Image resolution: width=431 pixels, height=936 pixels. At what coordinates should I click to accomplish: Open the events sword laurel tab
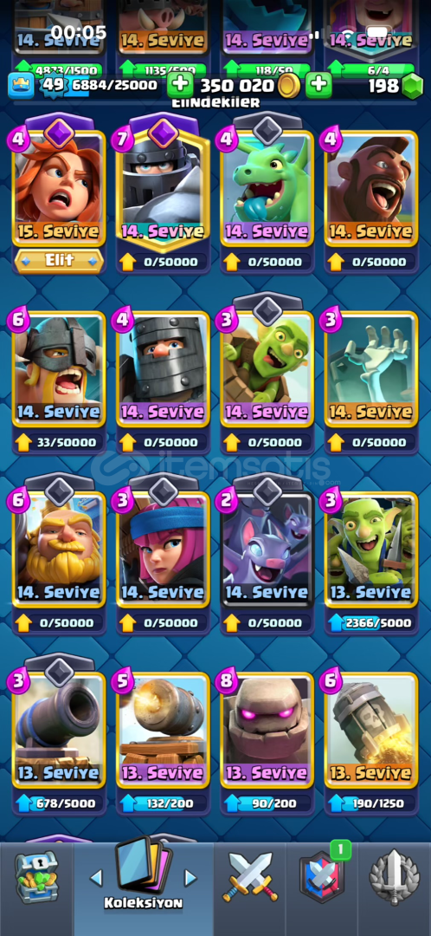click(x=394, y=877)
